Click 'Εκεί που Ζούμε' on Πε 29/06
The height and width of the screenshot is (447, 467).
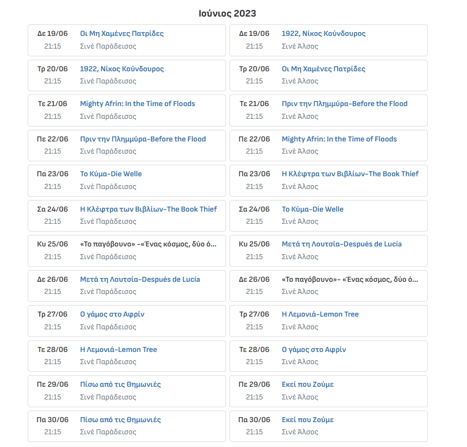tap(307, 385)
